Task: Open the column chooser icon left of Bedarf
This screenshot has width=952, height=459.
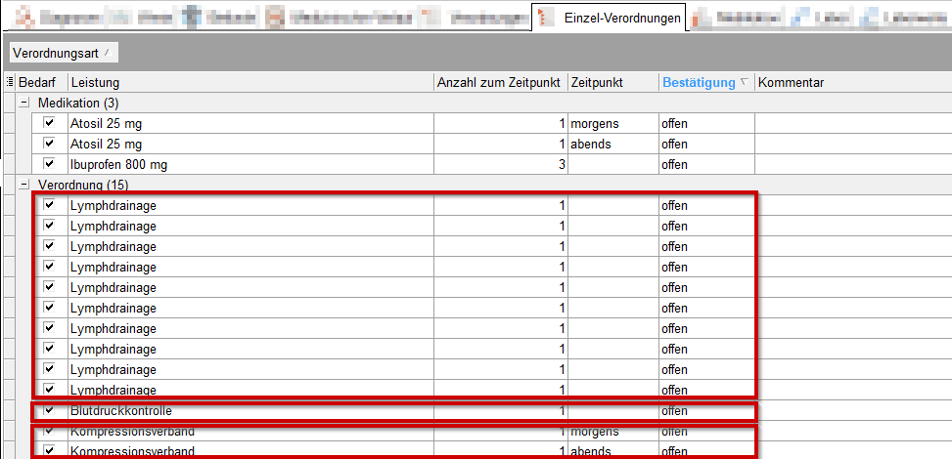Action: (x=9, y=83)
